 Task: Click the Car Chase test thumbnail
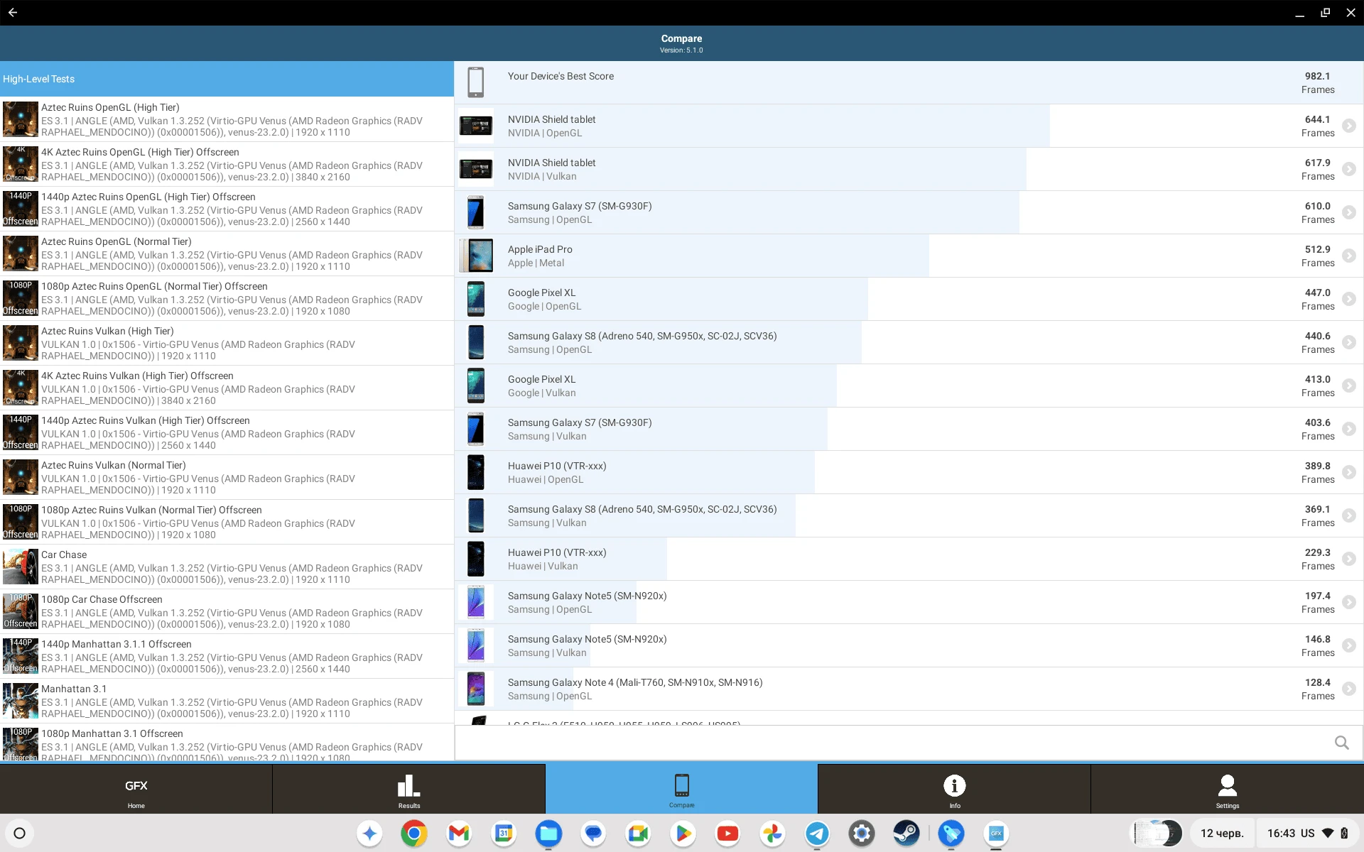click(x=20, y=567)
